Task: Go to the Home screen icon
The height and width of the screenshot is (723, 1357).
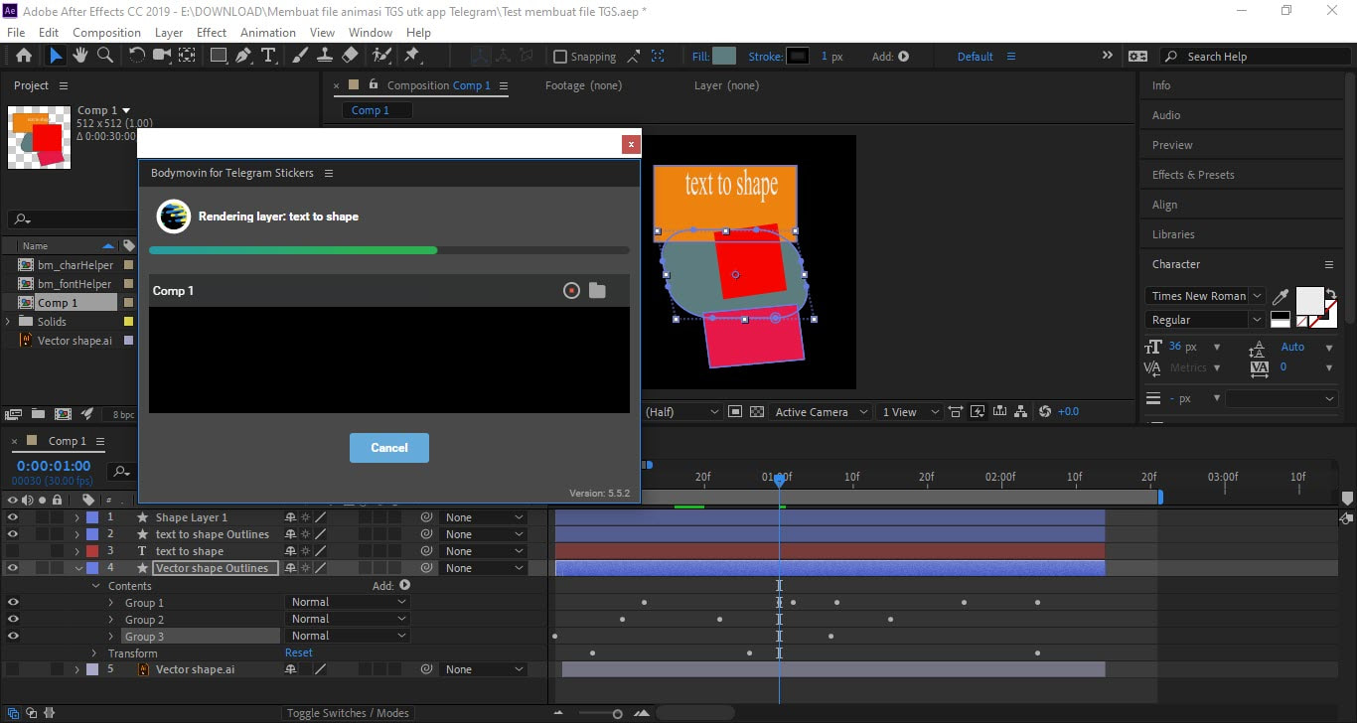Action: pos(24,56)
